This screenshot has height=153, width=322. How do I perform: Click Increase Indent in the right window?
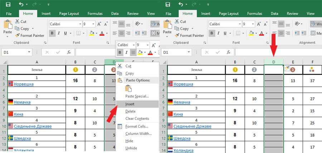[x=304, y=33]
